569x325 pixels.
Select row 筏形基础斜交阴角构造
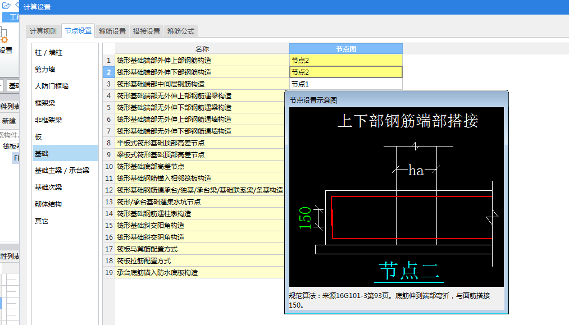coord(200,237)
